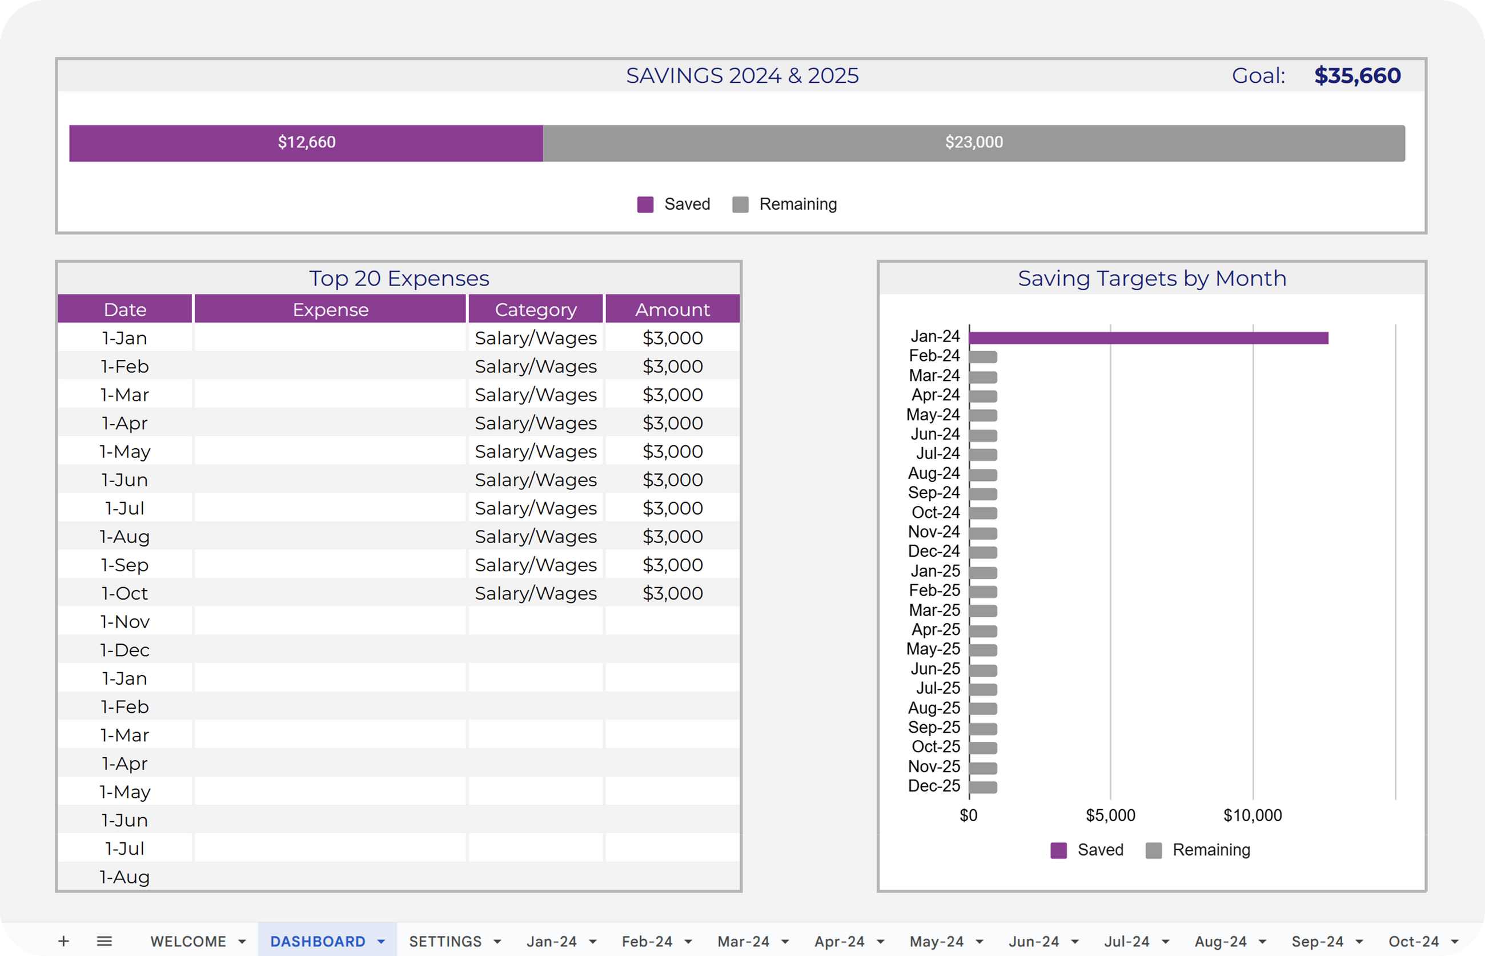
Task: Open the all sheets list icon
Action: tap(105, 941)
